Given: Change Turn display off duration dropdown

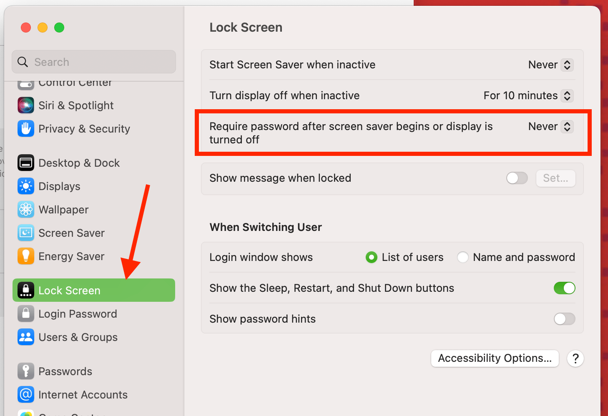Looking at the screenshot, I should pos(567,95).
